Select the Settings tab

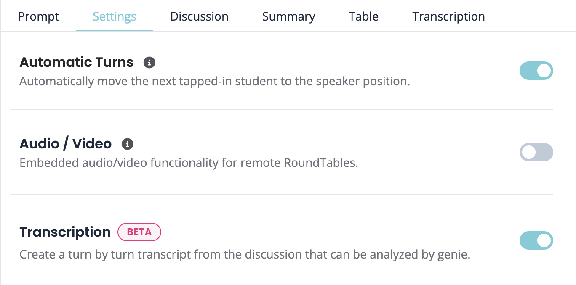[x=115, y=17]
